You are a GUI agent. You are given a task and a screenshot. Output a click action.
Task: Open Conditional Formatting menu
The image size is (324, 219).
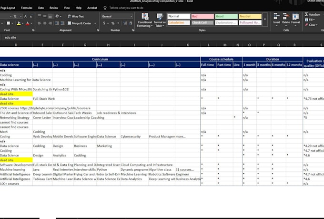coord(145,20)
